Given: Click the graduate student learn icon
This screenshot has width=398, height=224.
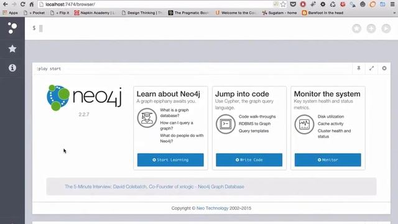Looking at the screenshot, I should click(147, 118).
